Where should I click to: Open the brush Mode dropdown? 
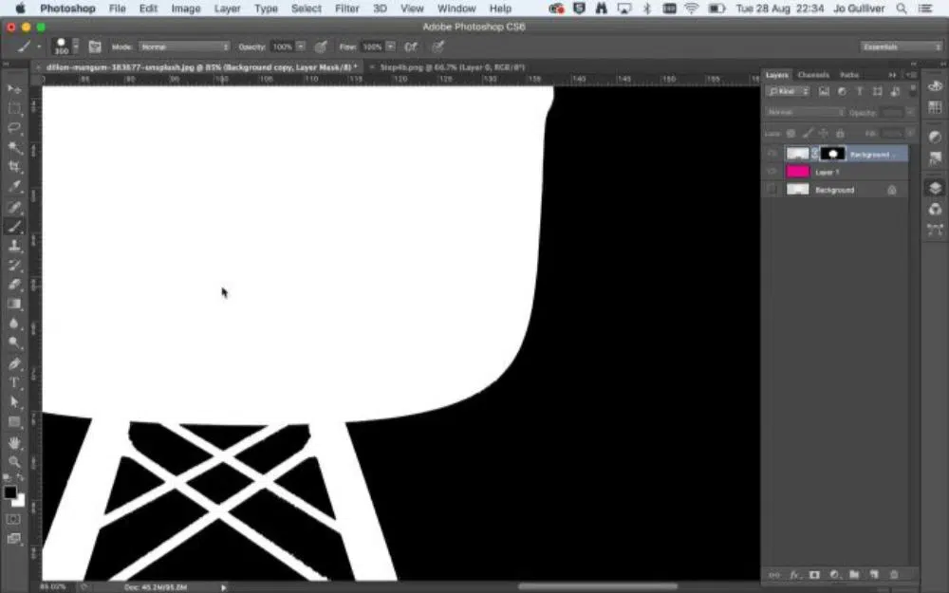(x=184, y=46)
